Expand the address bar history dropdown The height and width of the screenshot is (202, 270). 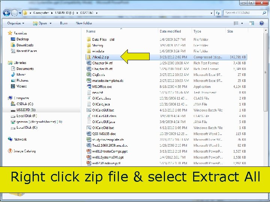coord(211,13)
